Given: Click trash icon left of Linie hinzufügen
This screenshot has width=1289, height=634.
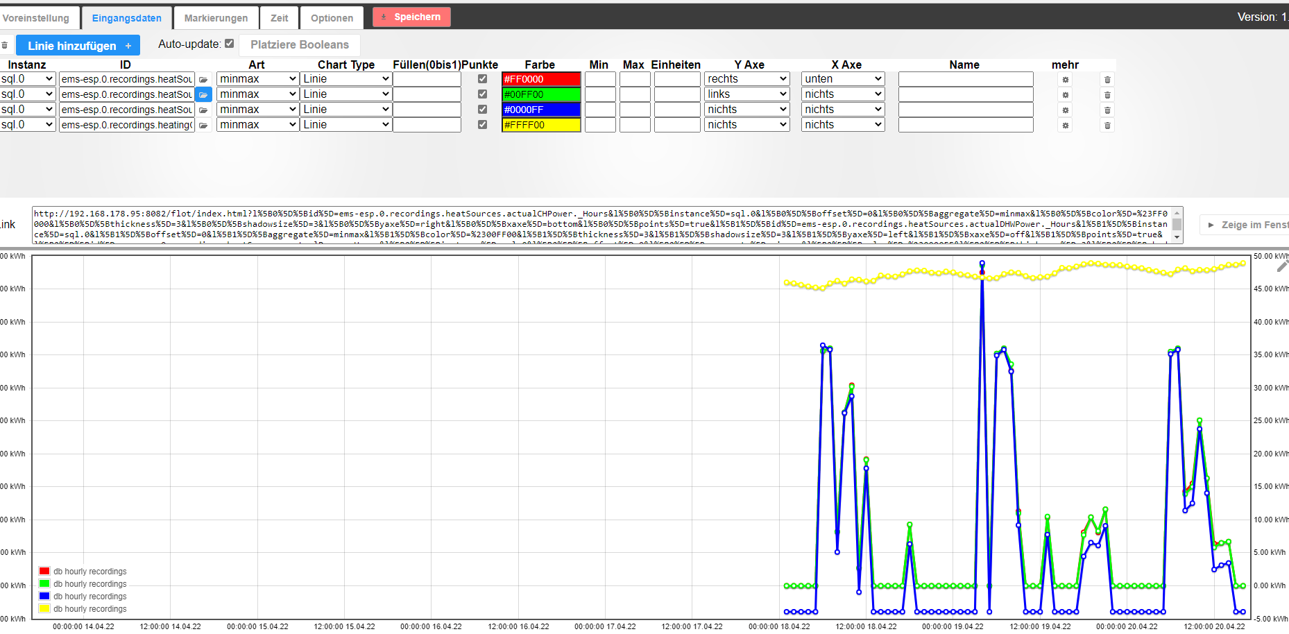Looking at the screenshot, I should 4,45.
